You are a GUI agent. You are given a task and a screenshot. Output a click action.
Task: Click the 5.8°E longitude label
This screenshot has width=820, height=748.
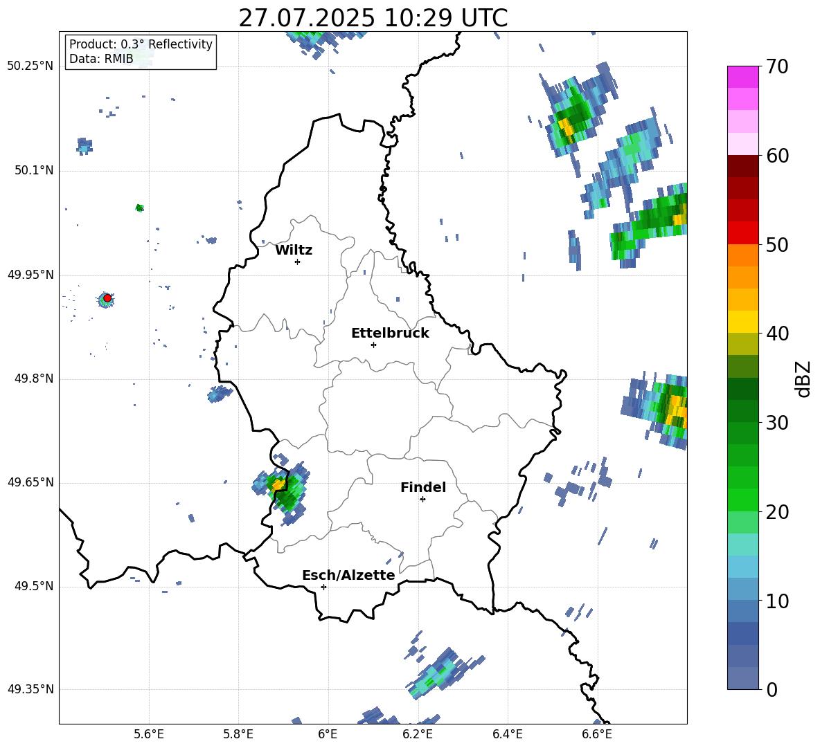[x=238, y=734]
